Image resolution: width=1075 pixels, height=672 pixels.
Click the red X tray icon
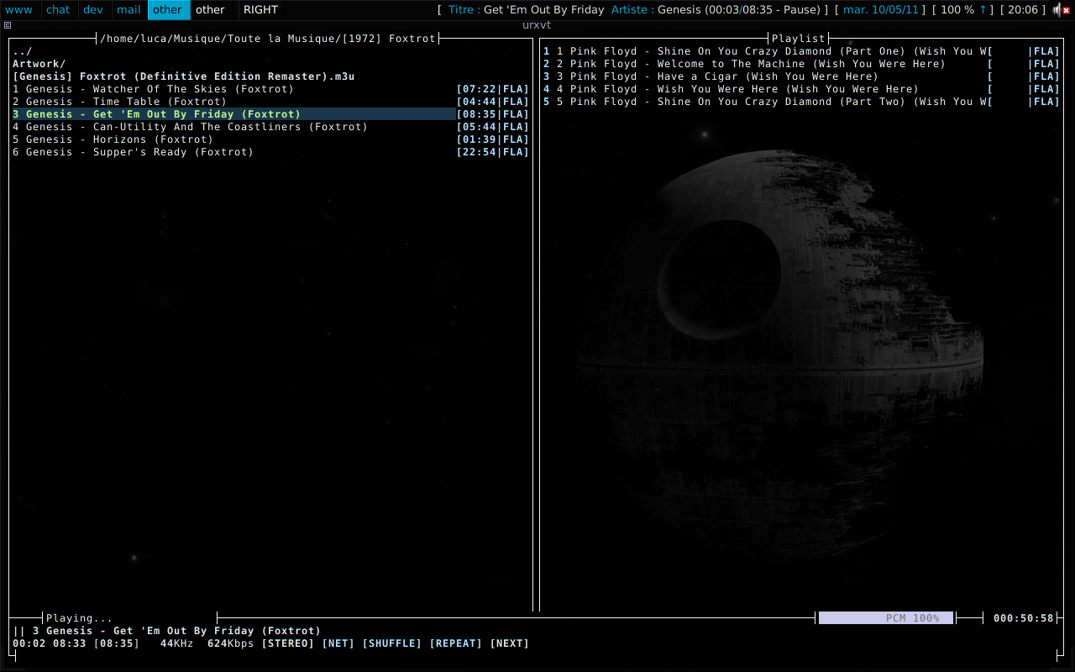[1066, 10]
